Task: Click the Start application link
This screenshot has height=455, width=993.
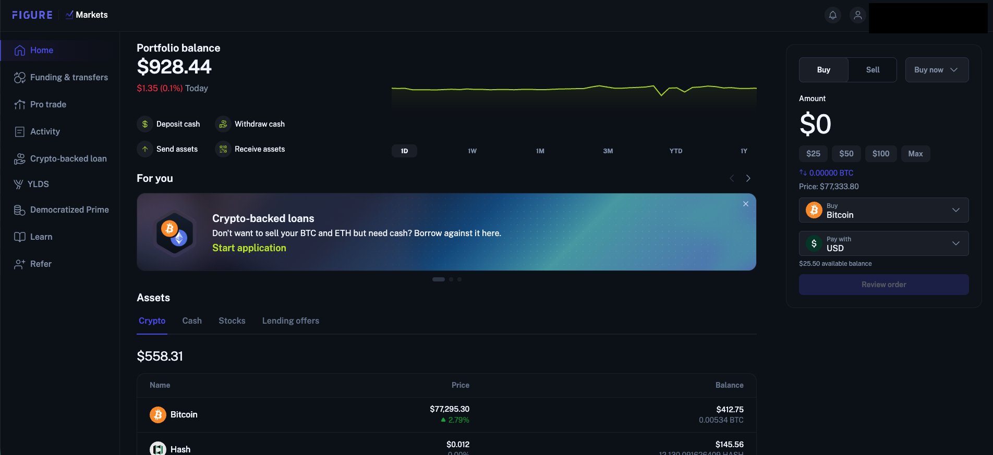Action: click(249, 248)
